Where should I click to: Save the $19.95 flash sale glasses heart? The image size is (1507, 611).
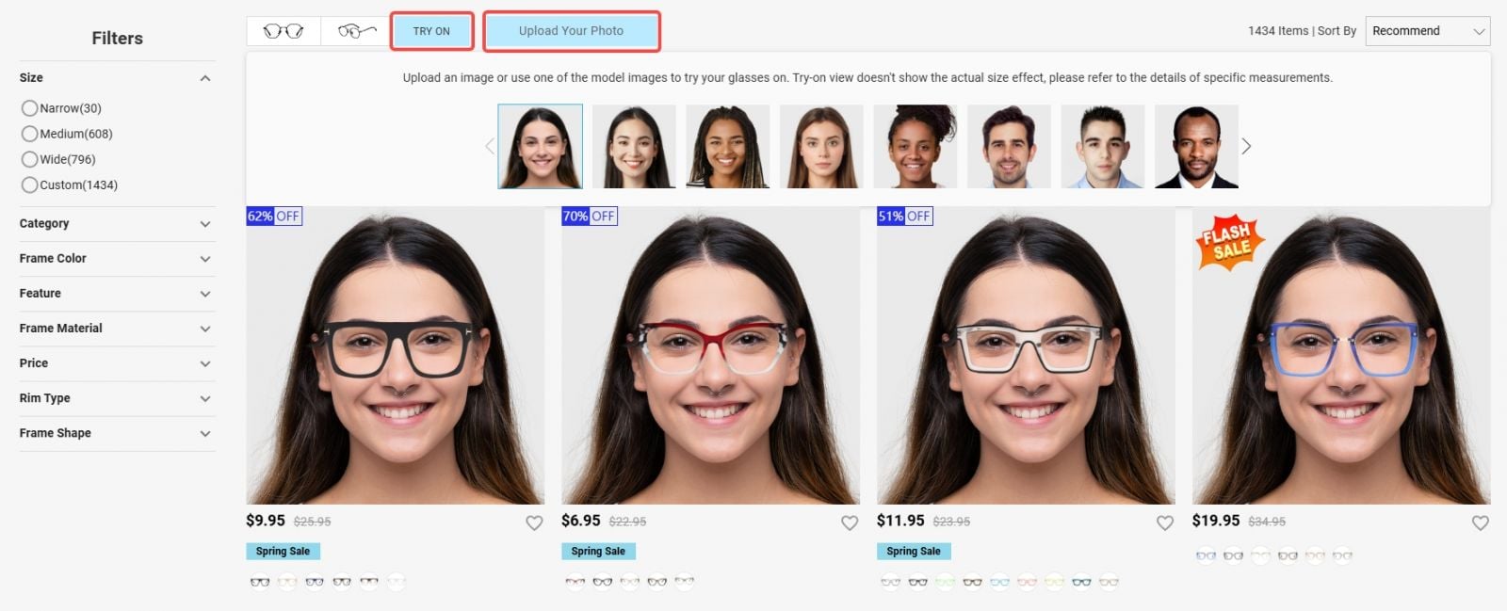pyautogui.click(x=1481, y=523)
